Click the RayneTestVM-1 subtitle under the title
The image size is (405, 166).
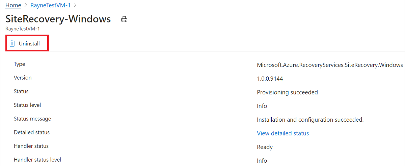[23, 29]
